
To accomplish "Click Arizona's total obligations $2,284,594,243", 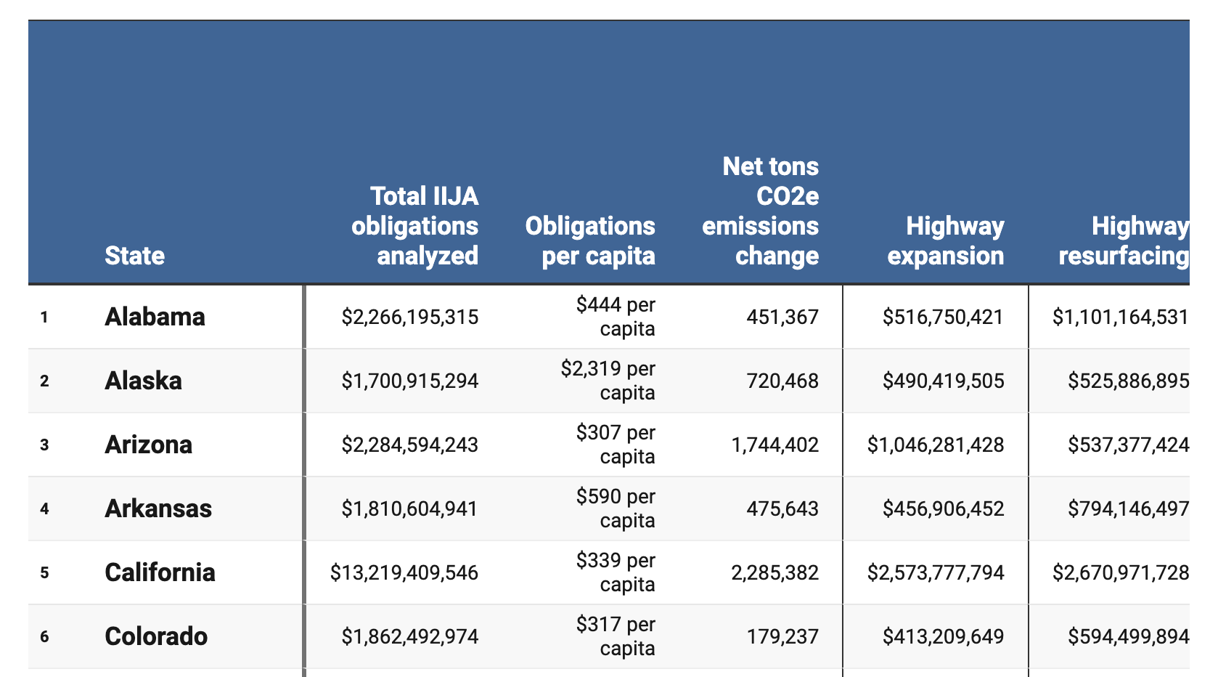I will click(x=410, y=445).
